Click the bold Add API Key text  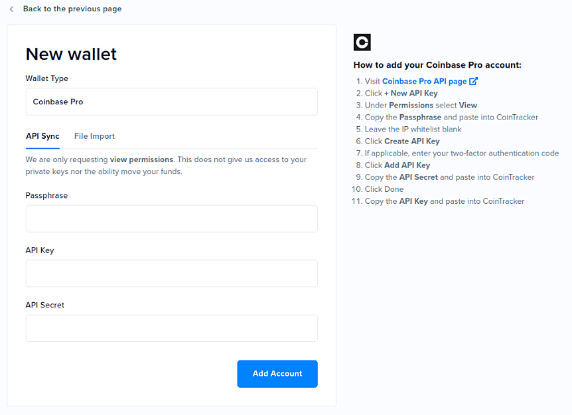(407, 165)
